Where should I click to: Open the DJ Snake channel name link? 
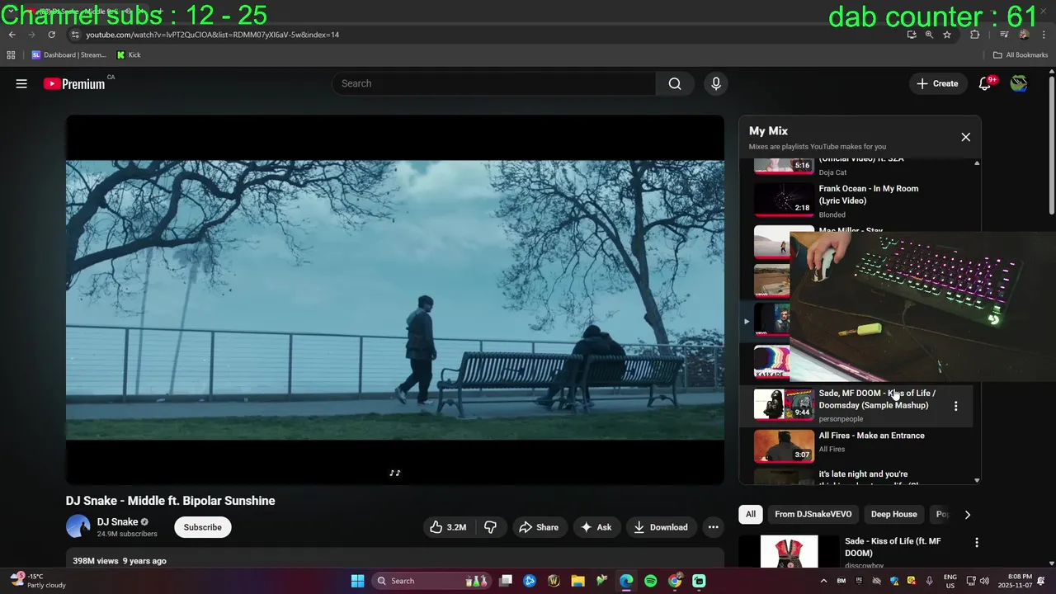118,521
